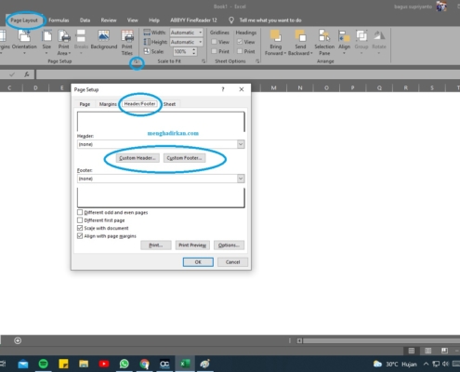Open the Review ribbon tab
This screenshot has height=372, width=460.
tap(109, 20)
